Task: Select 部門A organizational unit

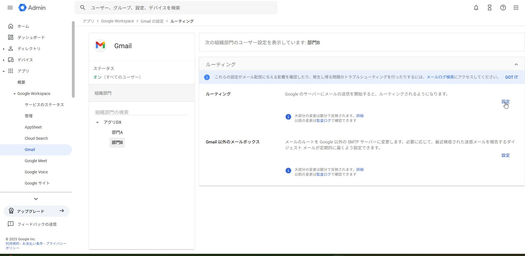Action: point(117,132)
